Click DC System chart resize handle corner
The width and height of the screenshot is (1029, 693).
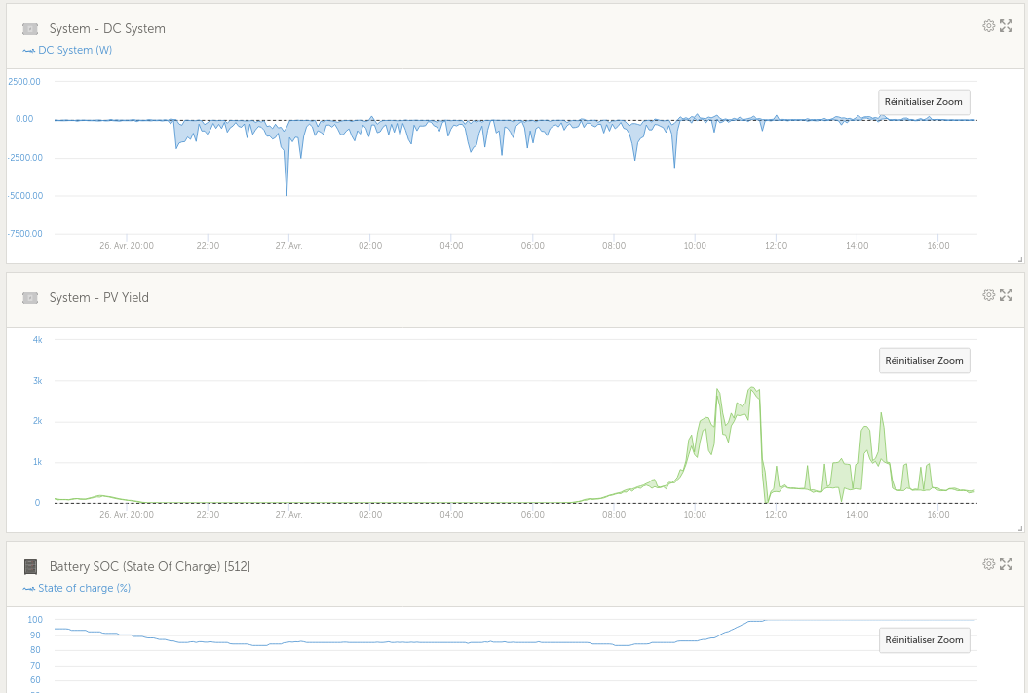pyautogui.click(x=1020, y=260)
